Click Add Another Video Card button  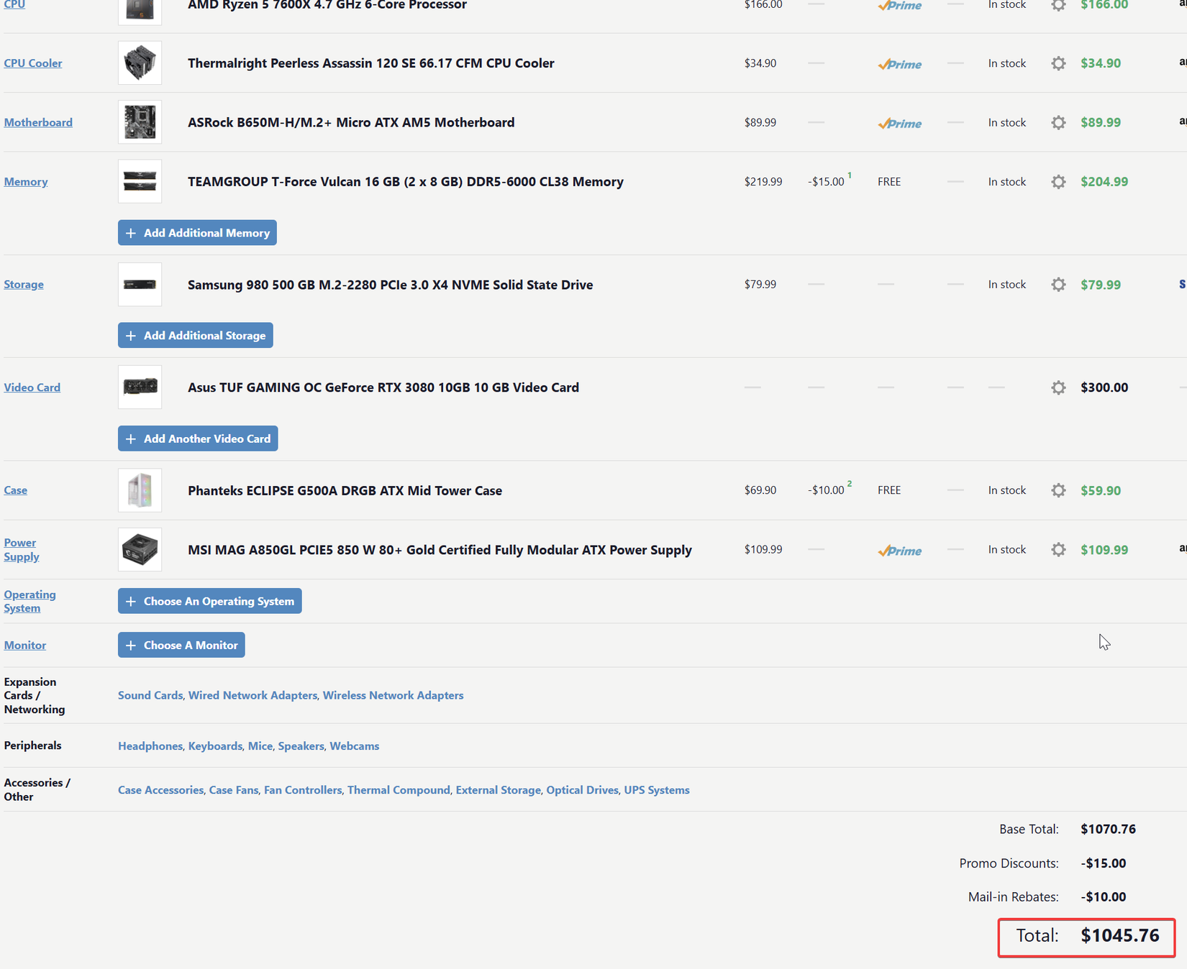[x=198, y=438]
